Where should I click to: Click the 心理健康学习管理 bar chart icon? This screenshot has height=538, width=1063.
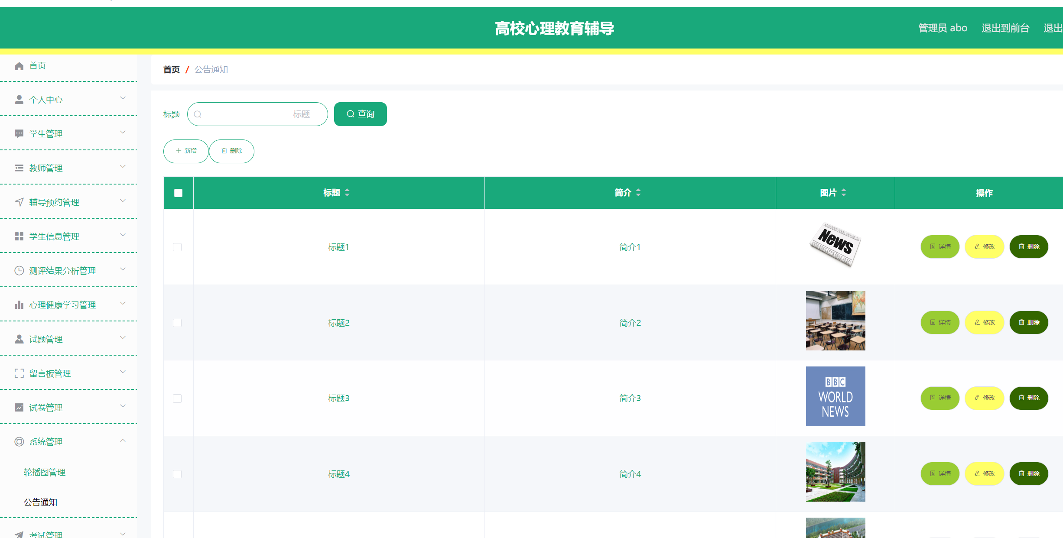(19, 305)
